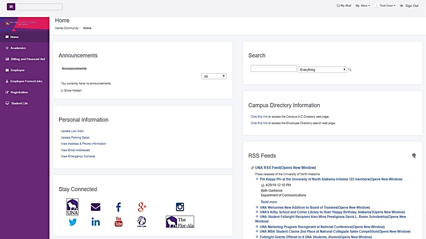This screenshot has width=426, height=239.
Task: Open The Flor-Ala logo link
Action: point(180,222)
